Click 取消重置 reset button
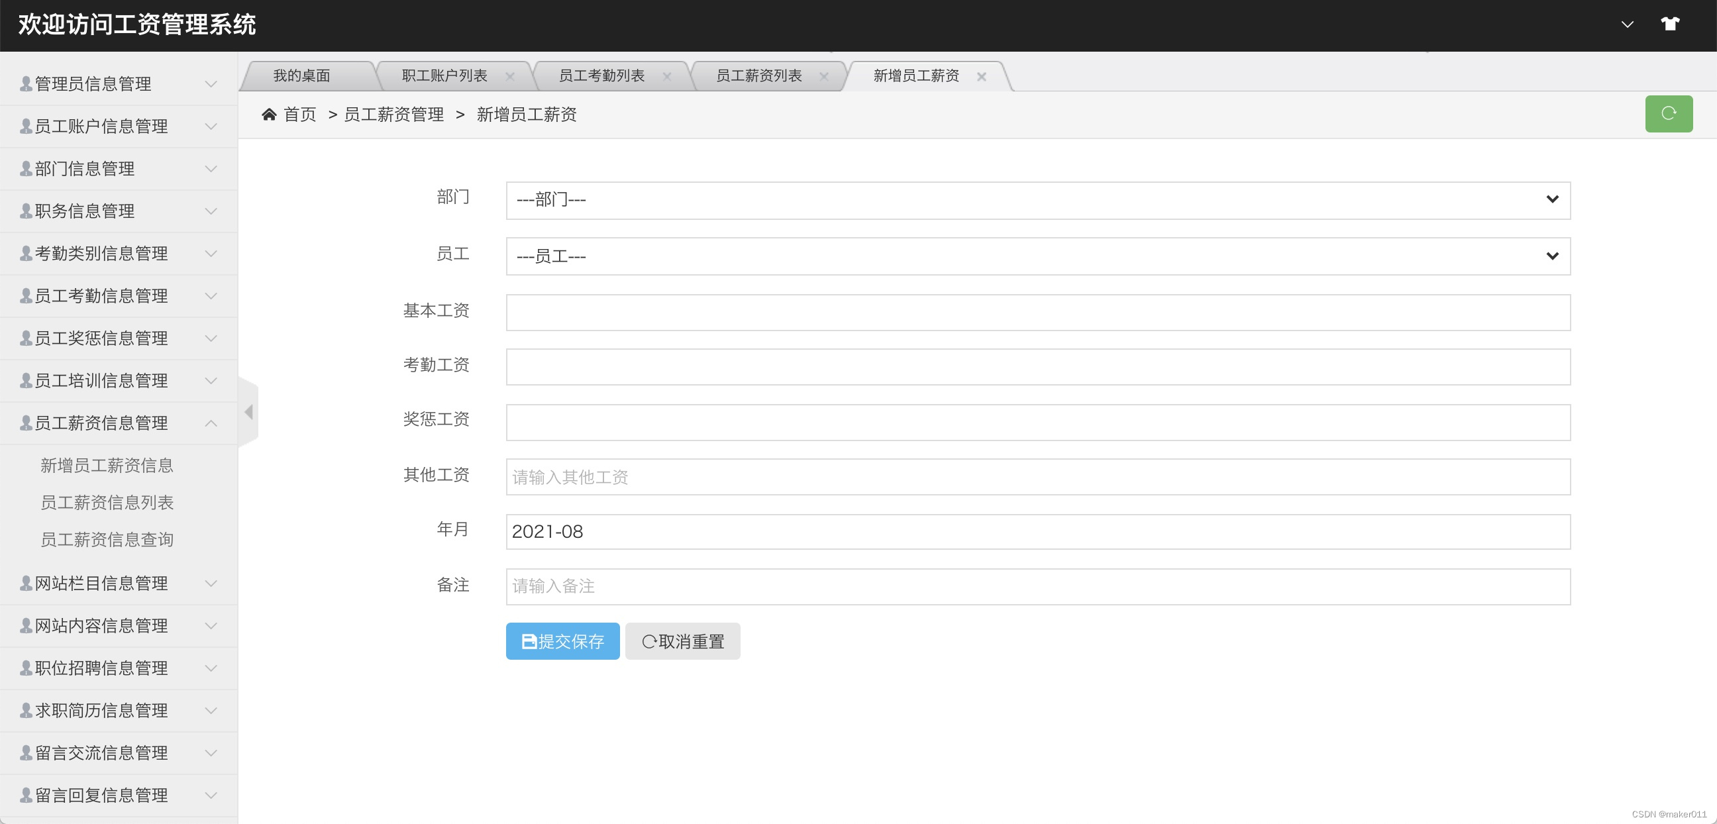The width and height of the screenshot is (1717, 824). tap(682, 641)
